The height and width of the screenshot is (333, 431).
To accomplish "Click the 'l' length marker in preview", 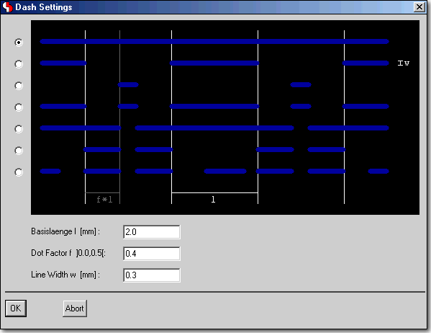I will (213, 200).
